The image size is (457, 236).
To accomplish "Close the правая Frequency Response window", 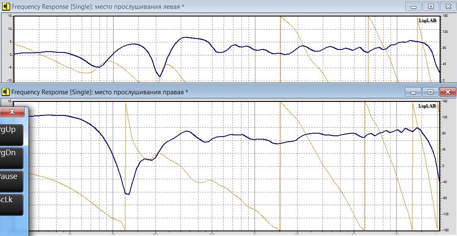I will point(448,92).
